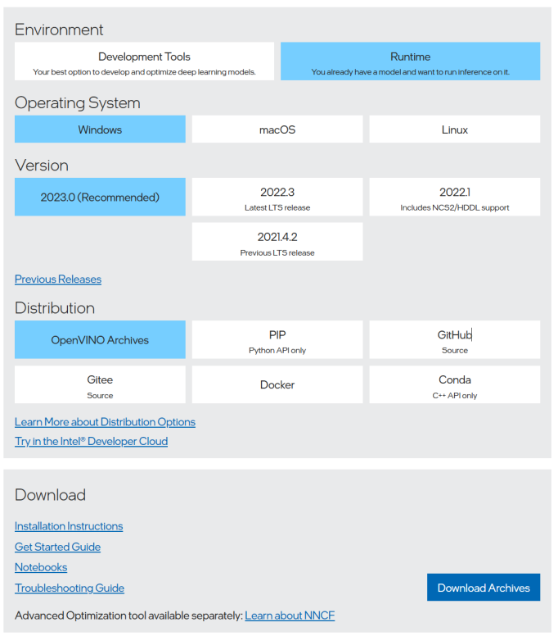Screen dimensions: 558x636
Task: Select version 2023.0 (Recommended)
Action: [100, 197]
